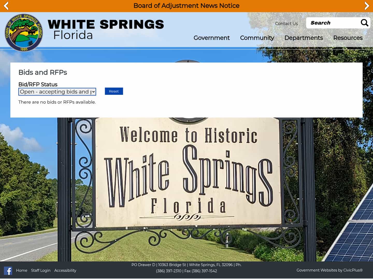Open the Staff Login page

click(41, 270)
